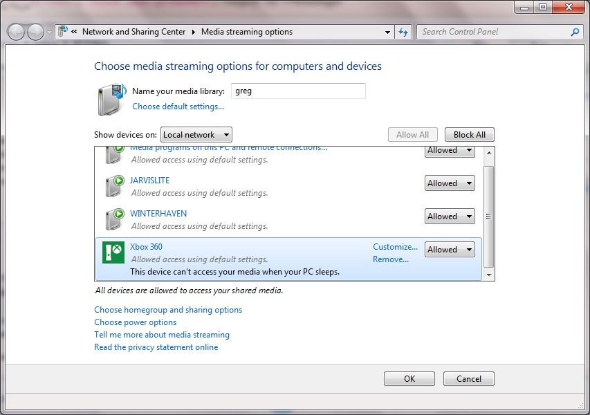Select Media streaming options breadcrumb
Image resolution: width=590 pixels, height=415 pixels.
tap(247, 32)
